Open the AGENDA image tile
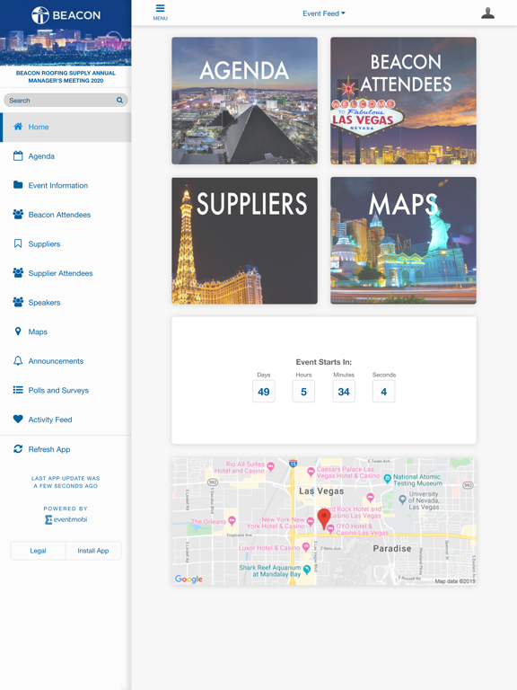This screenshot has height=690, width=517. click(x=244, y=101)
